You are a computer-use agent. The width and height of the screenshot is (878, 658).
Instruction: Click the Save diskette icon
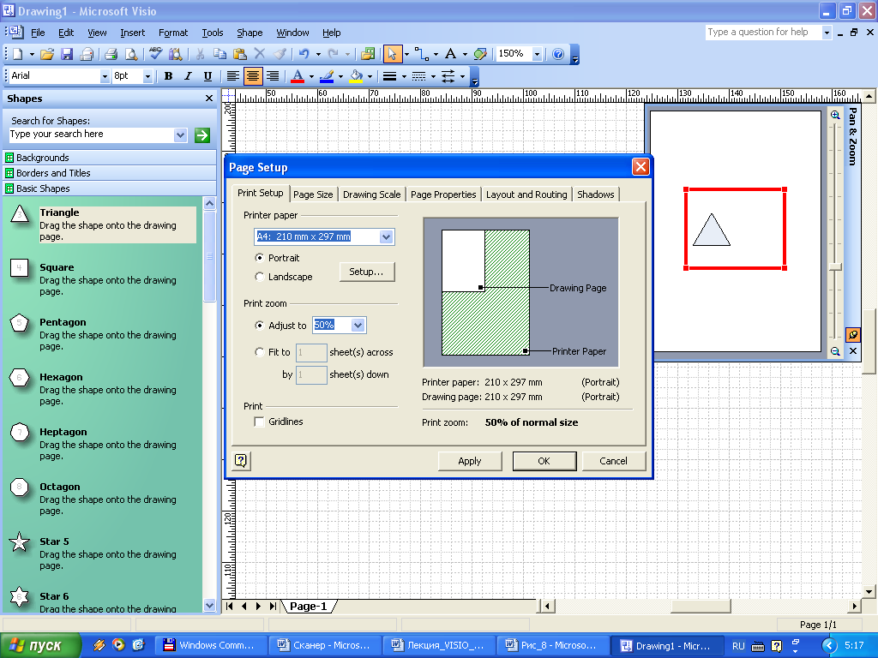(x=67, y=54)
